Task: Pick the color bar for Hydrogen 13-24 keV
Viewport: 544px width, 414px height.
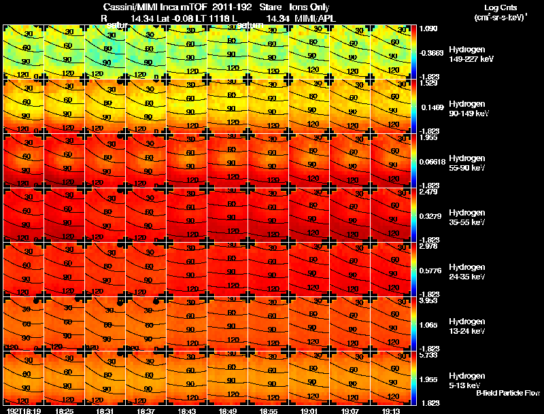Action: (x=413, y=324)
